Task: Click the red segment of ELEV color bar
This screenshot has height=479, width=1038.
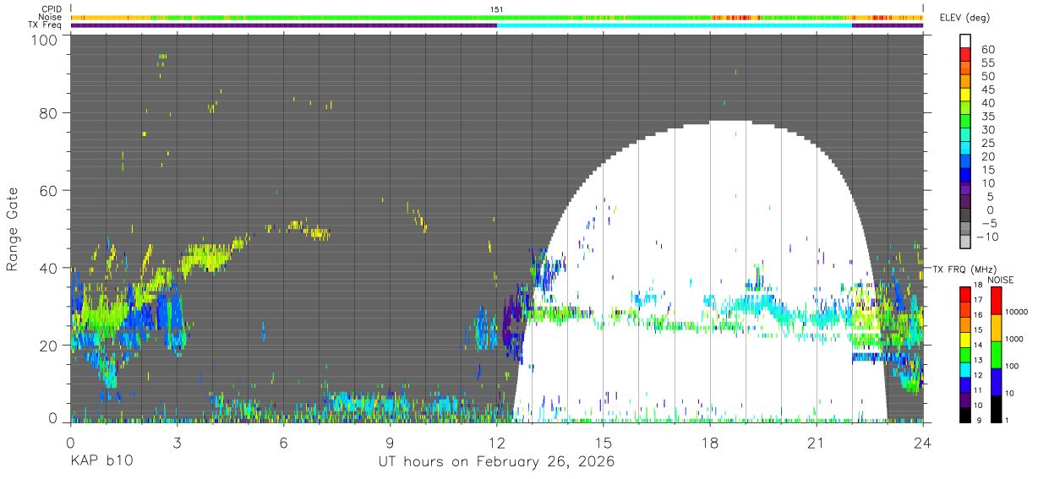Action: (x=964, y=55)
